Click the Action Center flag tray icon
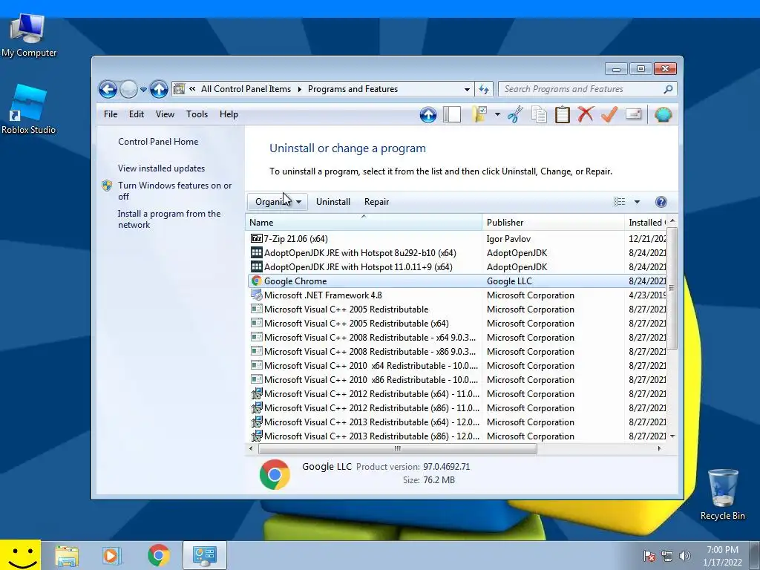Screen dimensions: 760x570 coord(649,556)
